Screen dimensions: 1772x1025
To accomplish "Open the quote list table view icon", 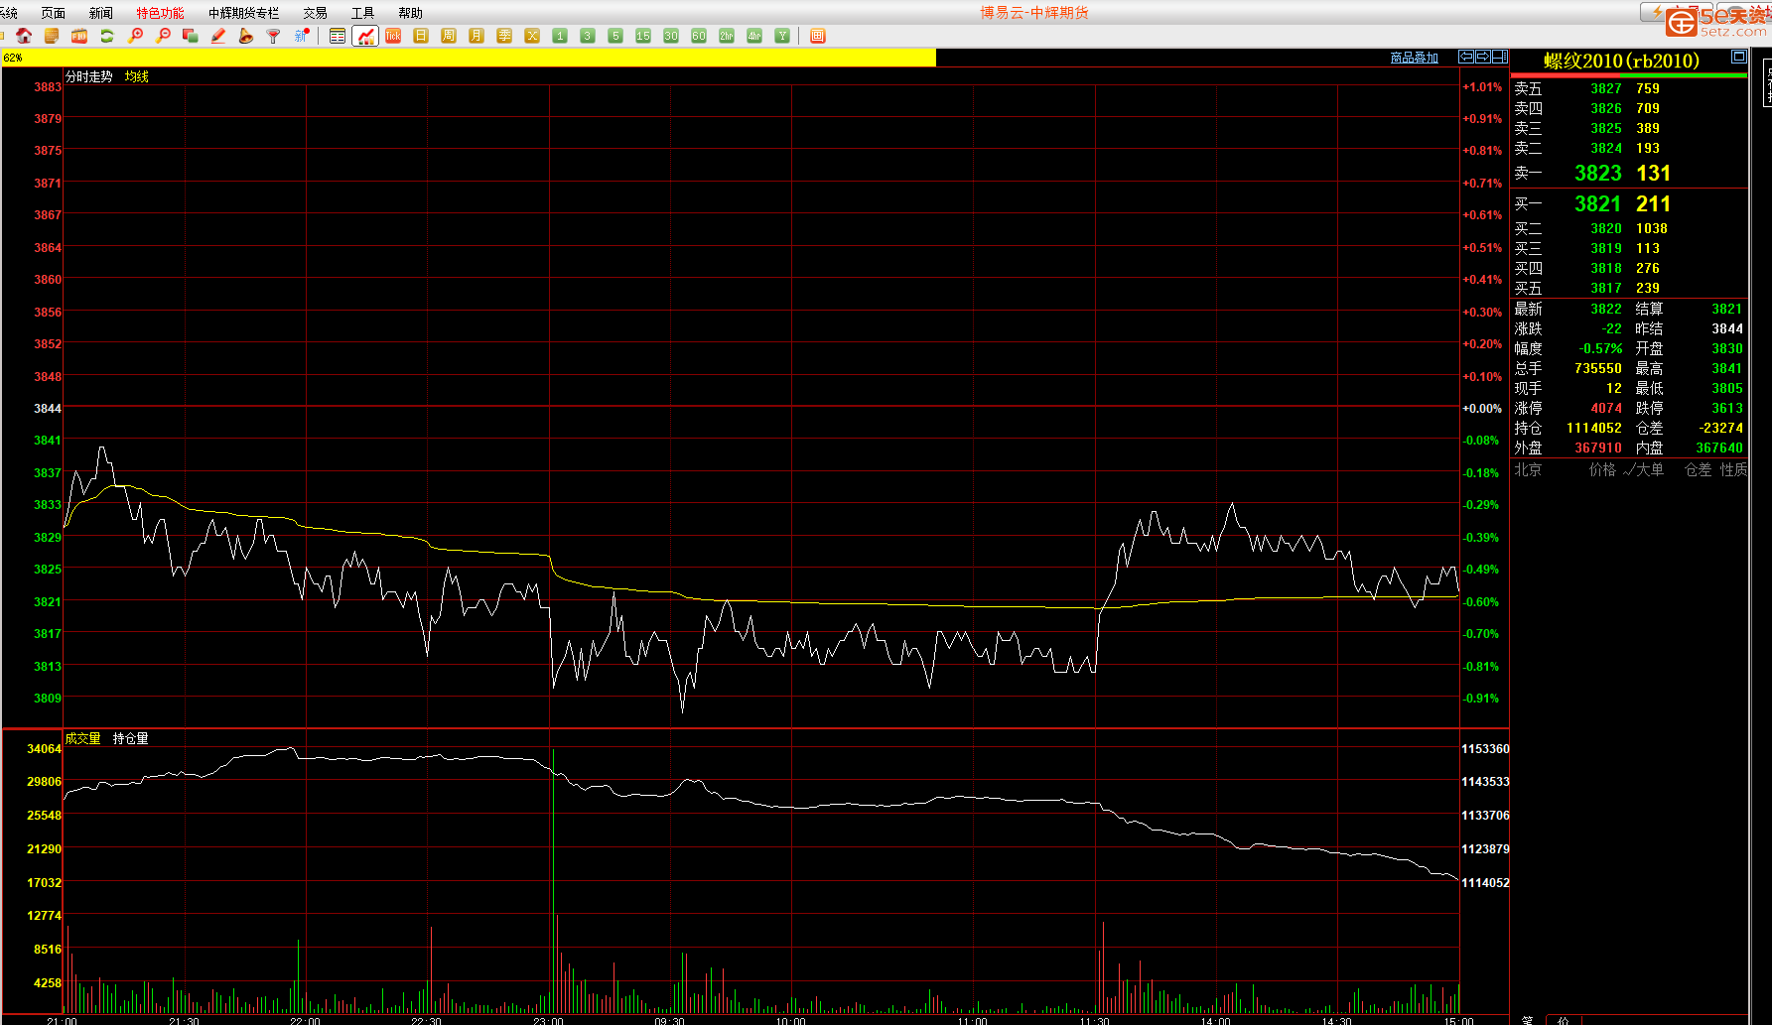I will click(x=338, y=36).
